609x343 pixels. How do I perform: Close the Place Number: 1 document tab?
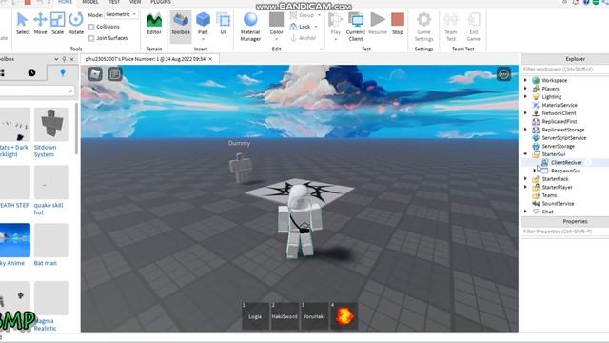210,59
